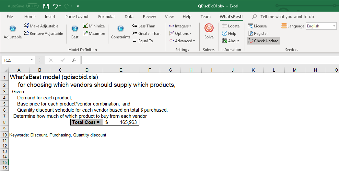Click Check Update
Image resolution: width=339 pixels, height=171 pixels.
(x=263, y=41)
